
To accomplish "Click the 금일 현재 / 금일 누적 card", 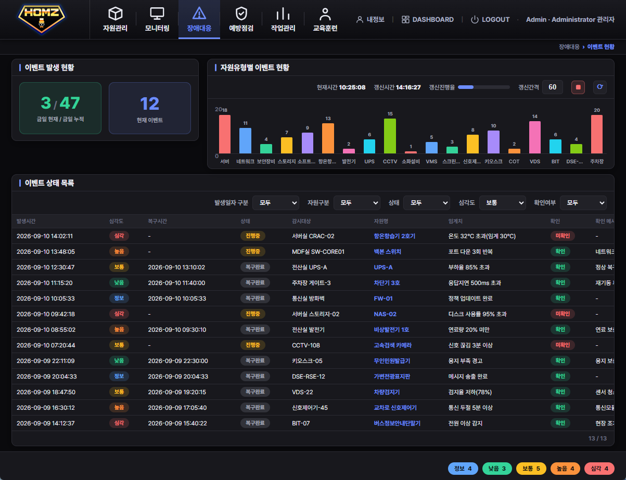I will click(60, 108).
